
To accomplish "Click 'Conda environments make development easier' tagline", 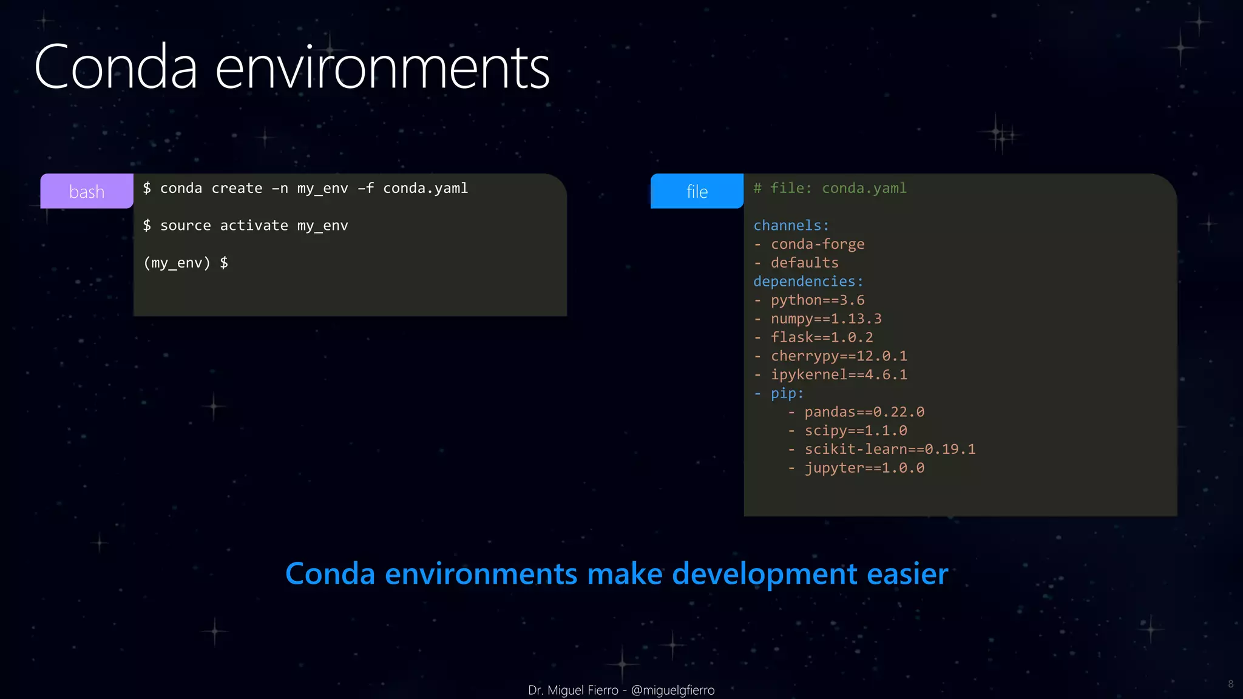I will pyautogui.click(x=617, y=574).
